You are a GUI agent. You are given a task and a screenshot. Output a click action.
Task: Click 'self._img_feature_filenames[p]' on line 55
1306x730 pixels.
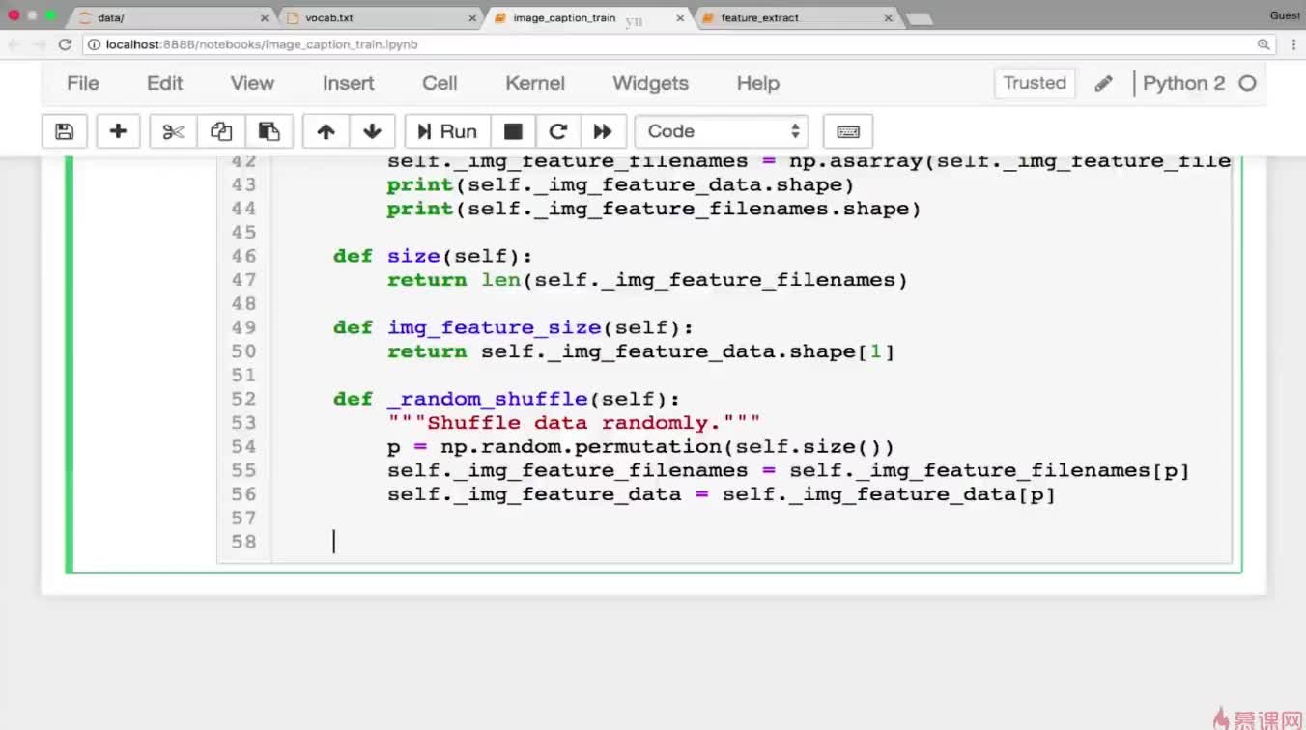tap(989, 470)
